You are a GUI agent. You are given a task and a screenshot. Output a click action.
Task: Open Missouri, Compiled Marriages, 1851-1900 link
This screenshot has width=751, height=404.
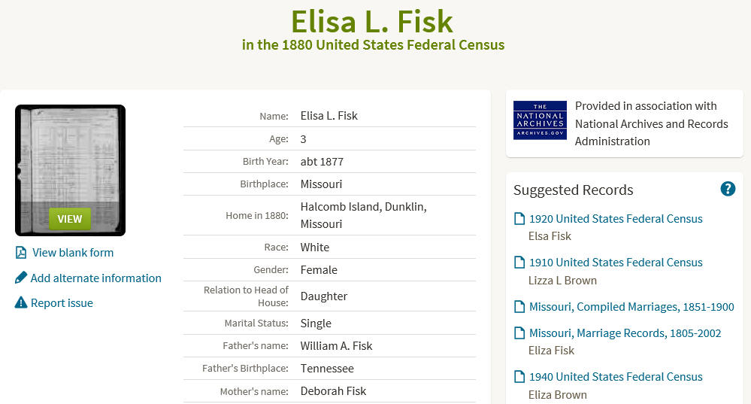pyautogui.click(x=631, y=307)
